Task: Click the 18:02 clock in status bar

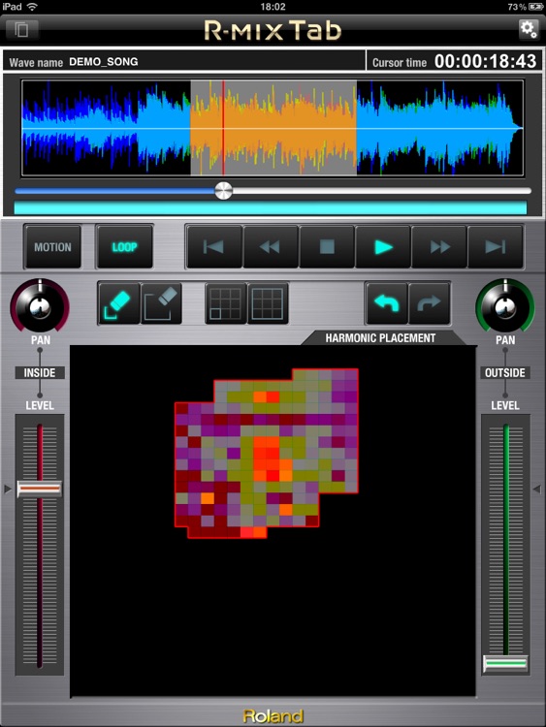Action: 273,7
